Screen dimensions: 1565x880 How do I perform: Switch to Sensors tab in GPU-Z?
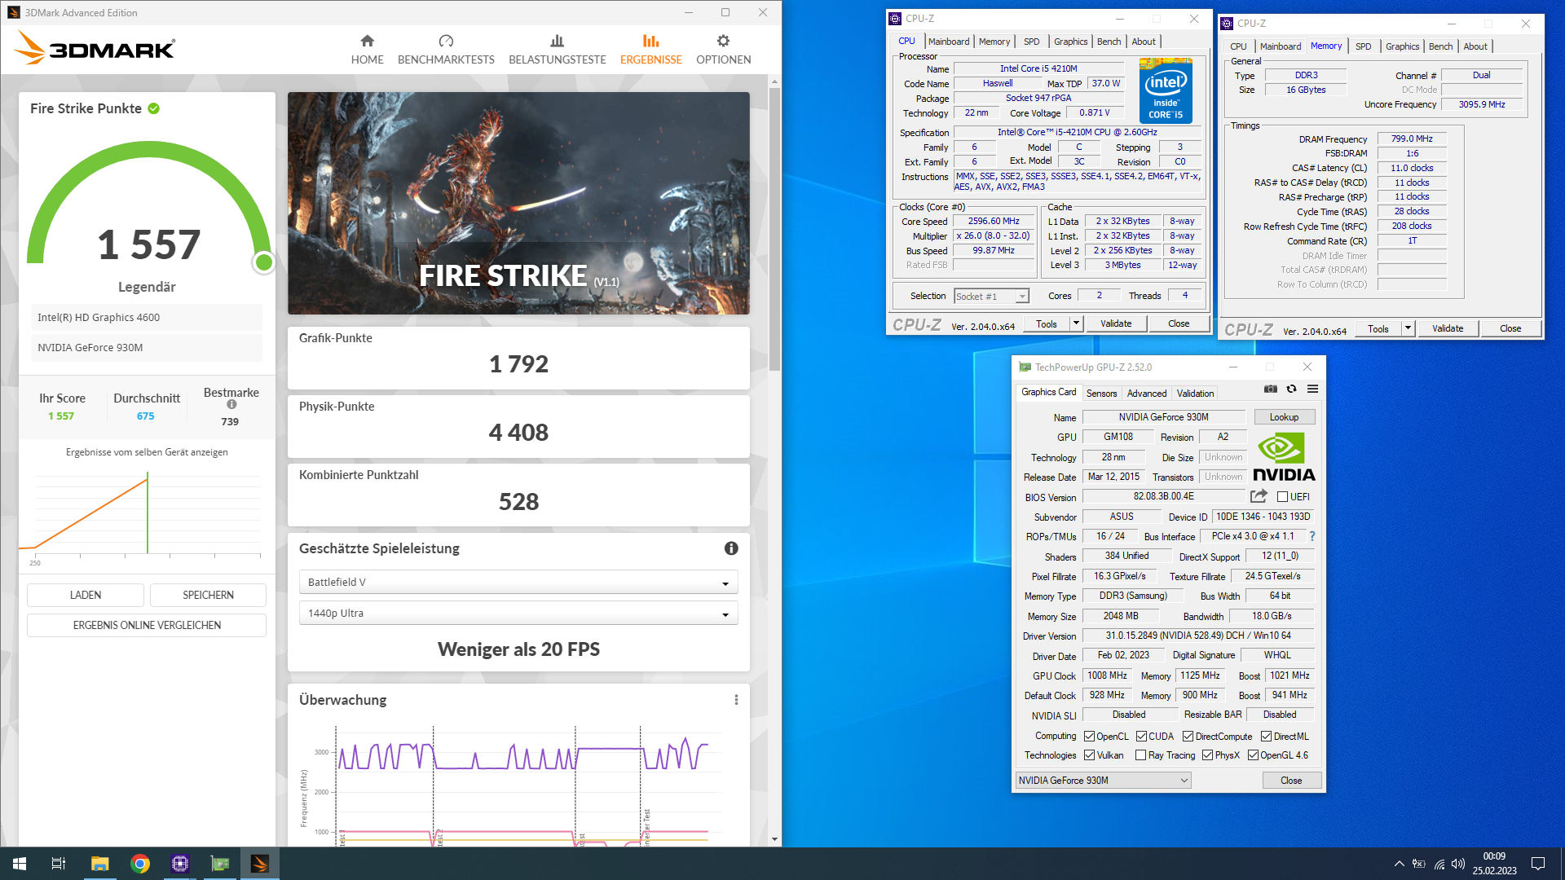(1101, 394)
